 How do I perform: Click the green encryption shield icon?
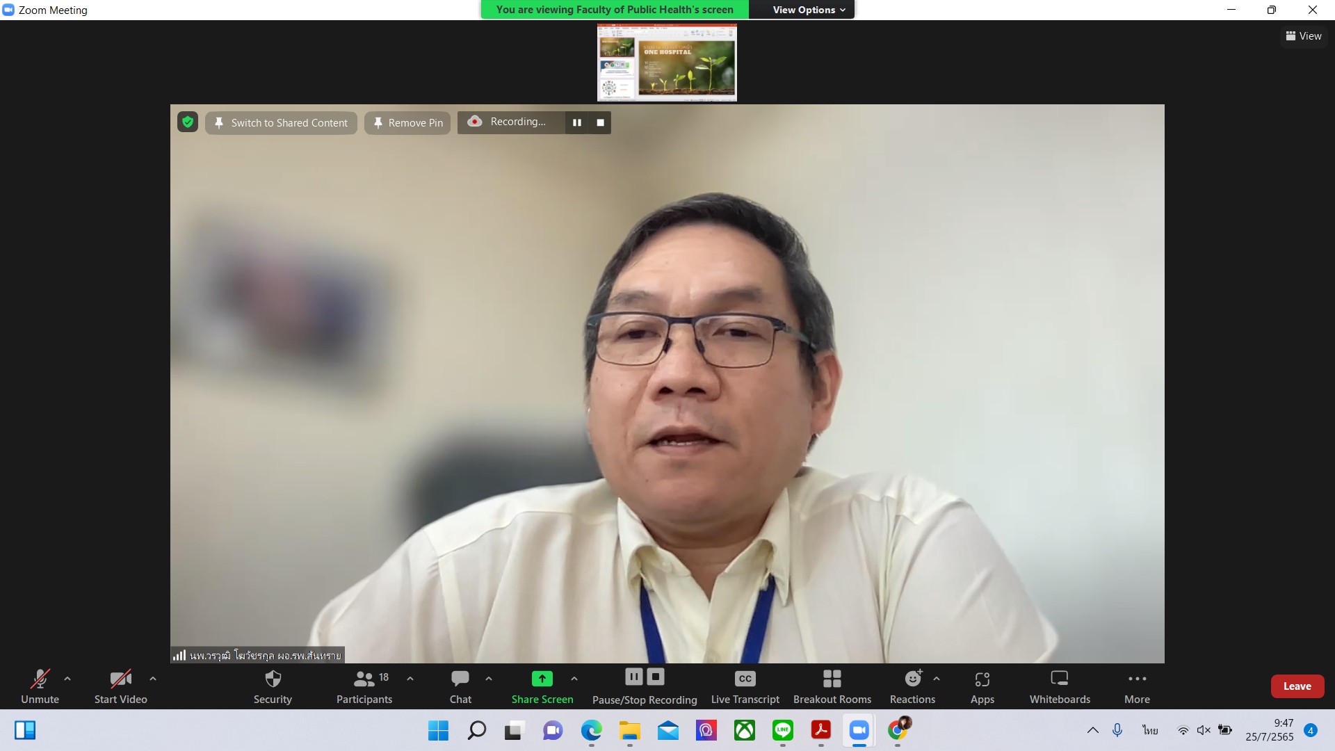(188, 122)
